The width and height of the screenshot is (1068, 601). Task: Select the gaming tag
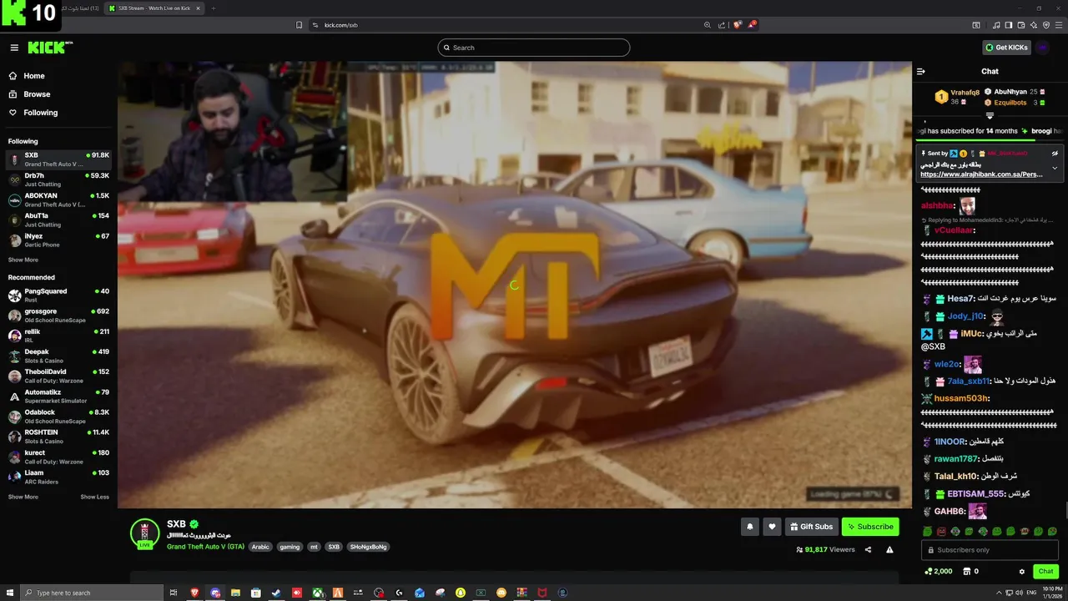pos(290,547)
